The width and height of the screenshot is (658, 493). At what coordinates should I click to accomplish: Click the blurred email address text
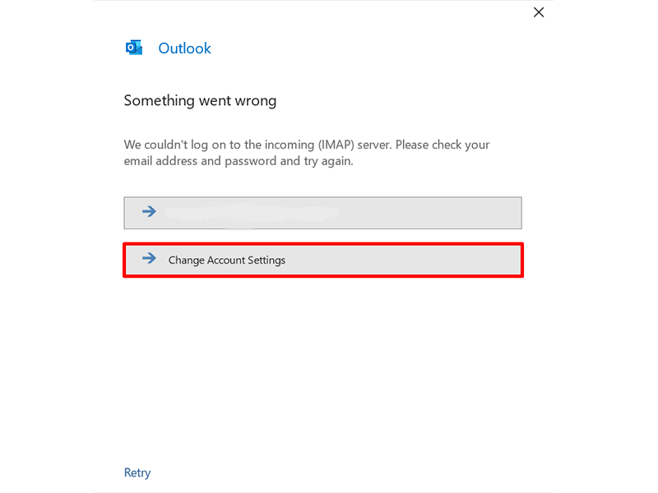(252, 212)
